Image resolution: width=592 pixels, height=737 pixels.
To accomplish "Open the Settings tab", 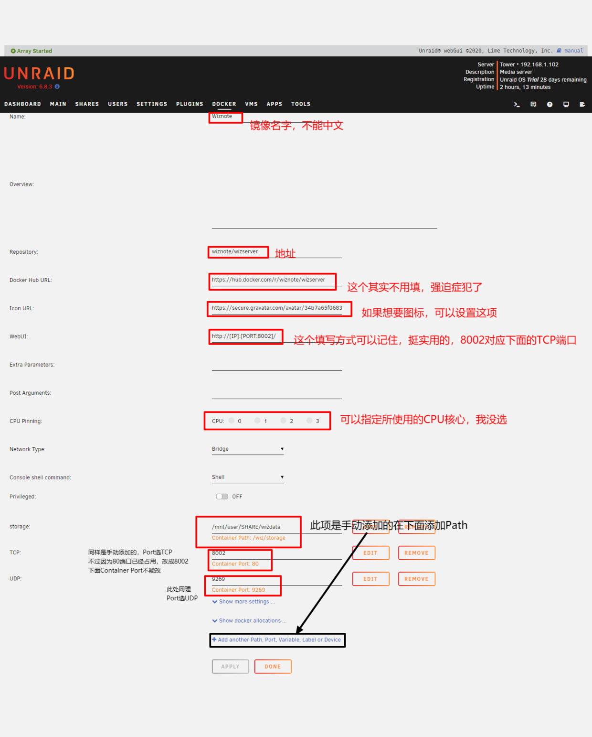I will click(152, 104).
